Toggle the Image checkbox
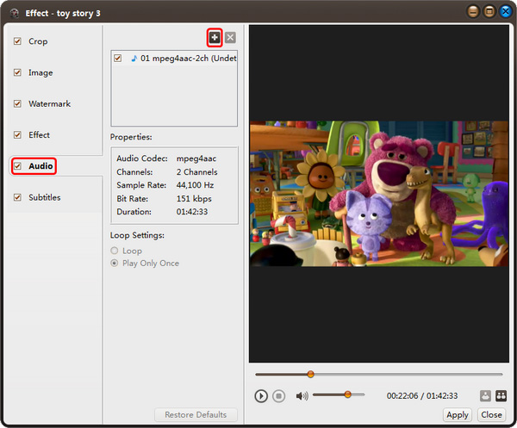The image size is (517, 428). coord(17,72)
